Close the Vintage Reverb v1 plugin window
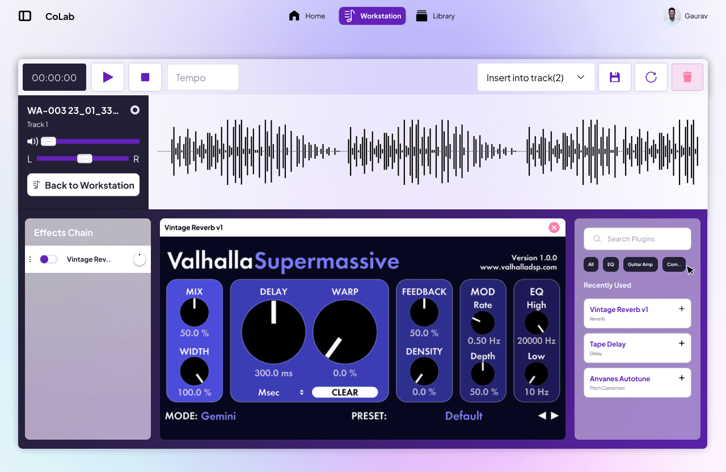This screenshot has height=472, width=726. click(x=554, y=227)
